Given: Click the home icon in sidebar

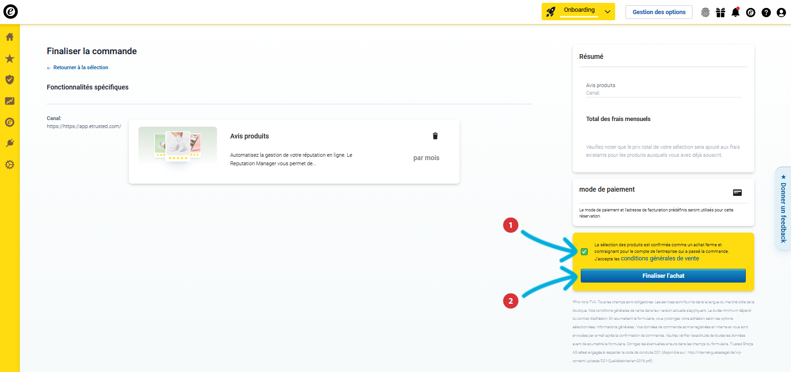Looking at the screenshot, I should [x=9, y=37].
